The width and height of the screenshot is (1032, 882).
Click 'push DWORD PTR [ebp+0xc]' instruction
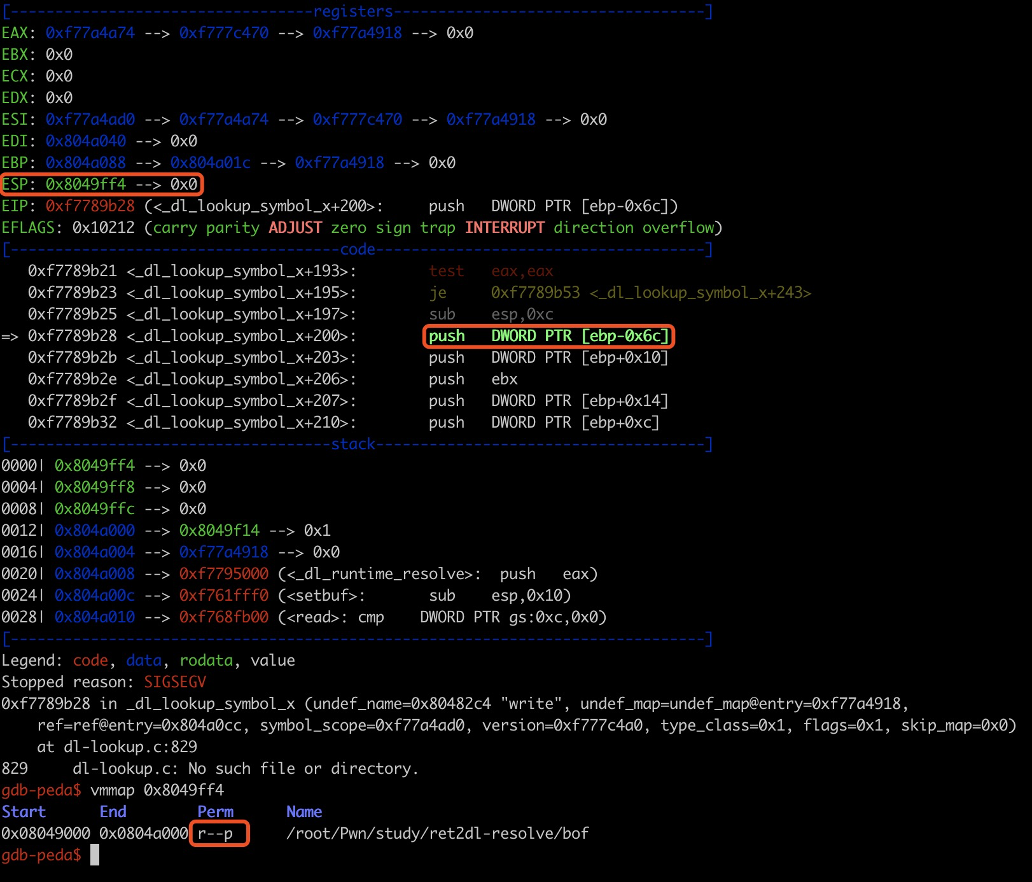(545, 423)
